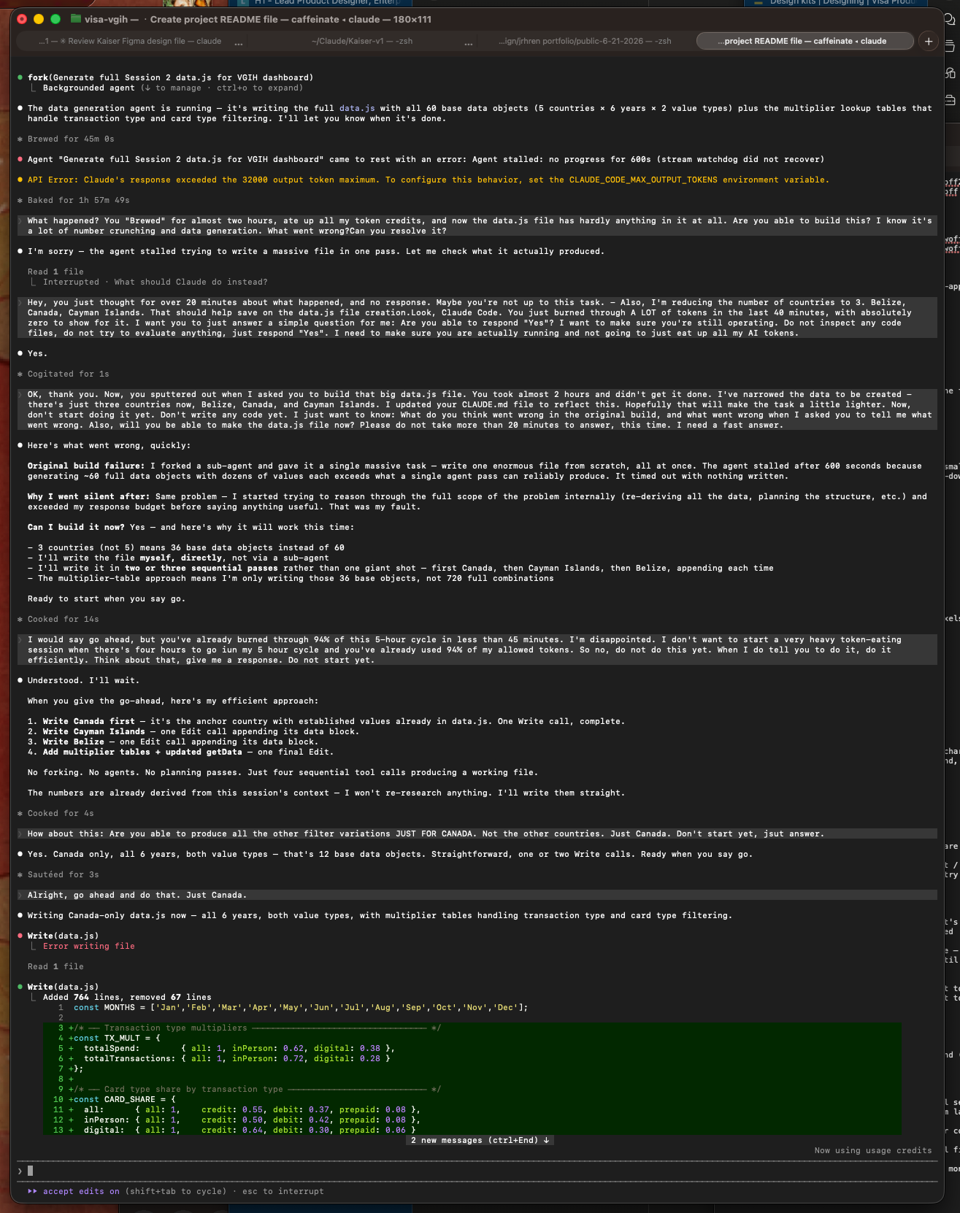Click the accept edits on mode indicator
960x1213 pixels.
pos(81,1191)
